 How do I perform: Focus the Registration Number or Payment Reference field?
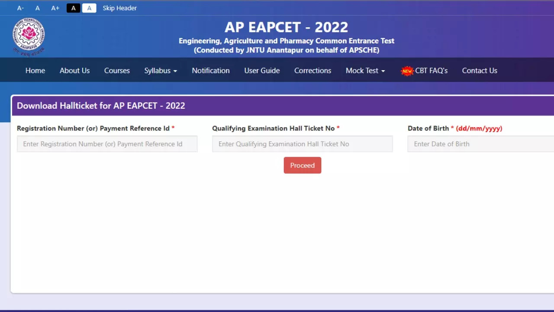pos(107,144)
